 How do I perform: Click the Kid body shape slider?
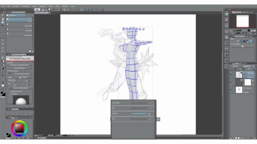(x=139, y=119)
